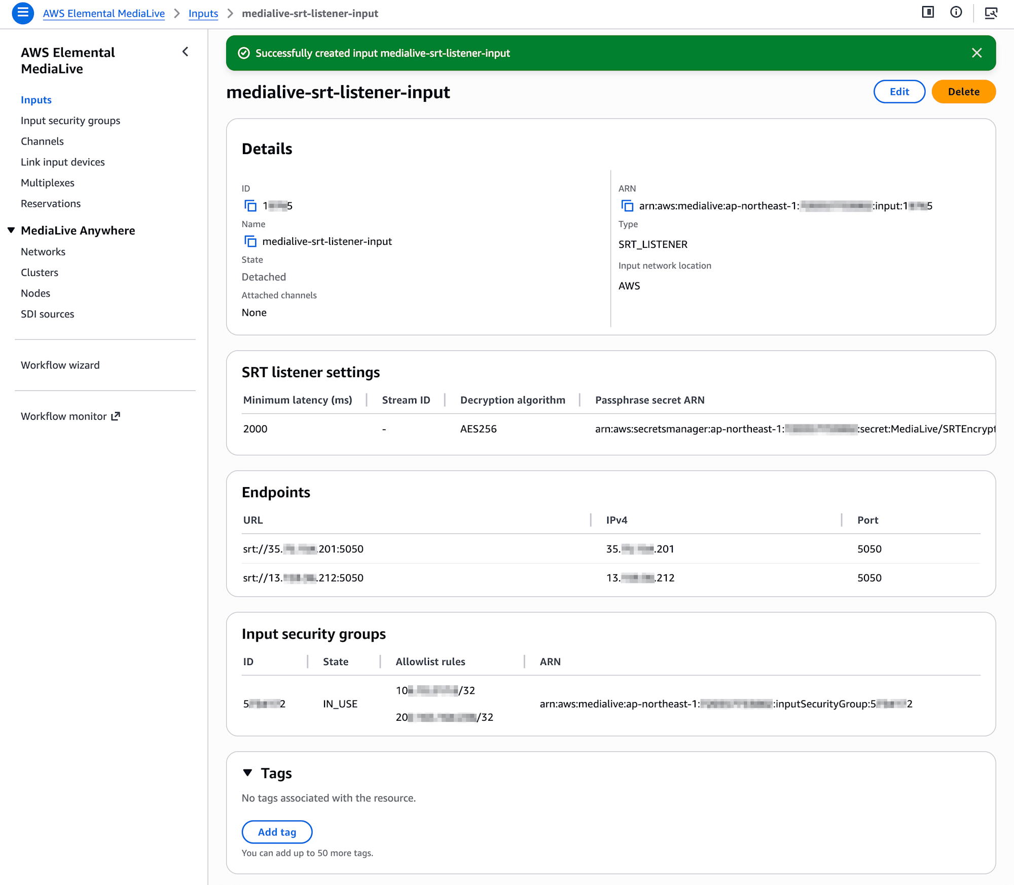Click the Add tag button

click(277, 832)
